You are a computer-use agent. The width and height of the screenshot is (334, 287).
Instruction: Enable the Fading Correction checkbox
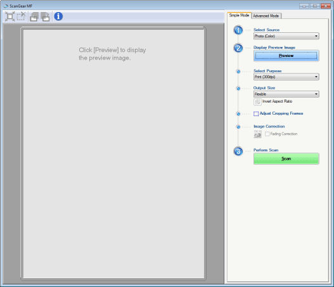[x=267, y=134]
